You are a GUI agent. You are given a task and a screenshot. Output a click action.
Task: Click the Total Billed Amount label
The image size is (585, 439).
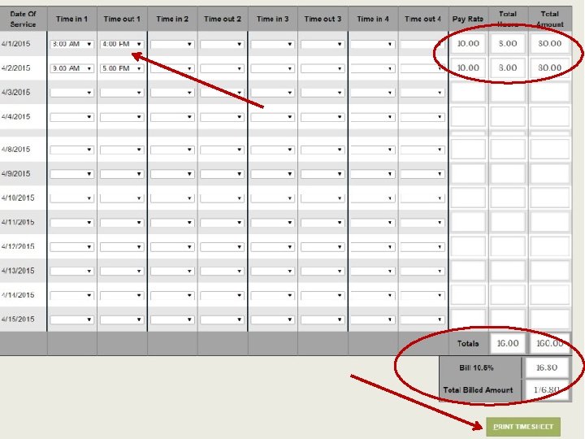(x=478, y=390)
